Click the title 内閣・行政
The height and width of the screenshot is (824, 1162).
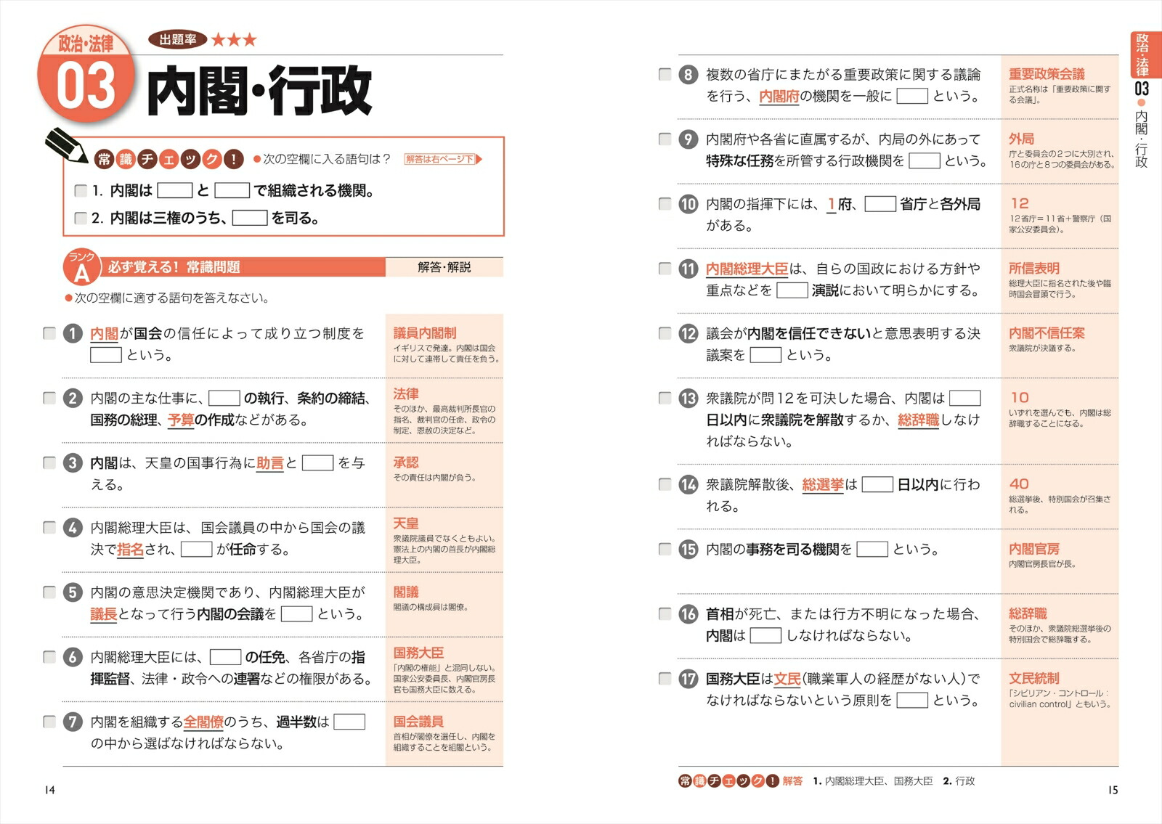[259, 91]
